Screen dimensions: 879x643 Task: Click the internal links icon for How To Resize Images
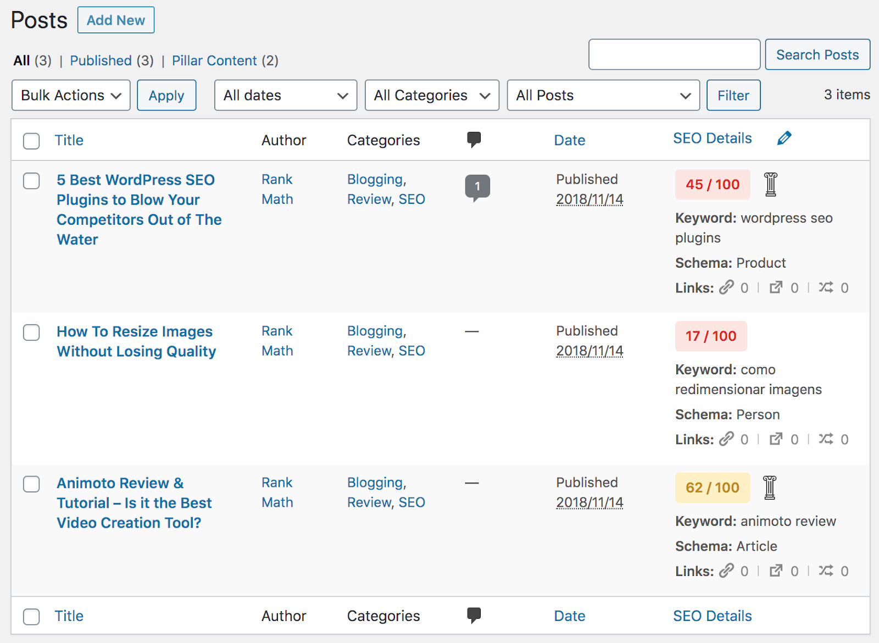click(728, 439)
